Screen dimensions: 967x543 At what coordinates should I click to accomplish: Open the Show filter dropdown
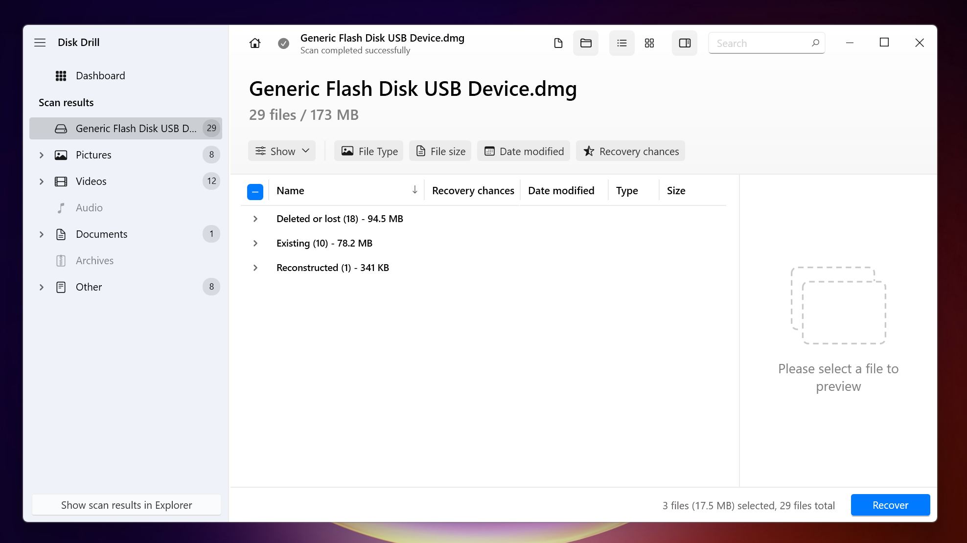pos(282,151)
